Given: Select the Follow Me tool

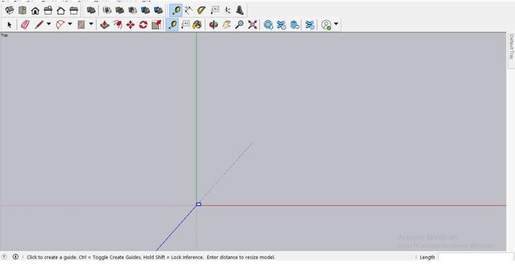Looking at the screenshot, I should tap(118, 25).
